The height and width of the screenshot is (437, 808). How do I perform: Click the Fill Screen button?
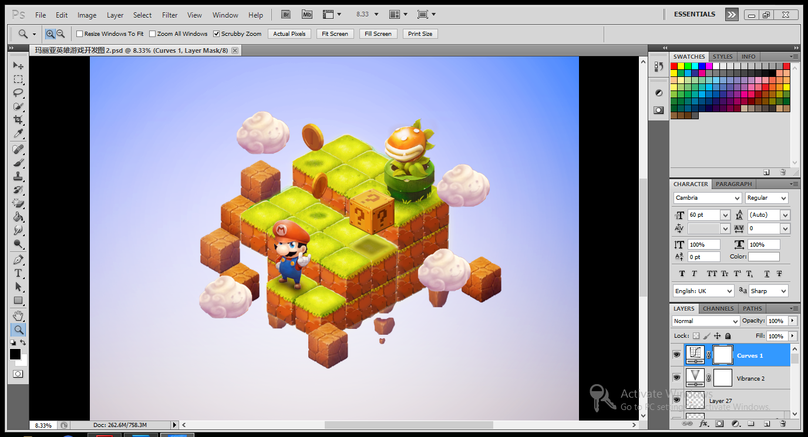(x=378, y=34)
